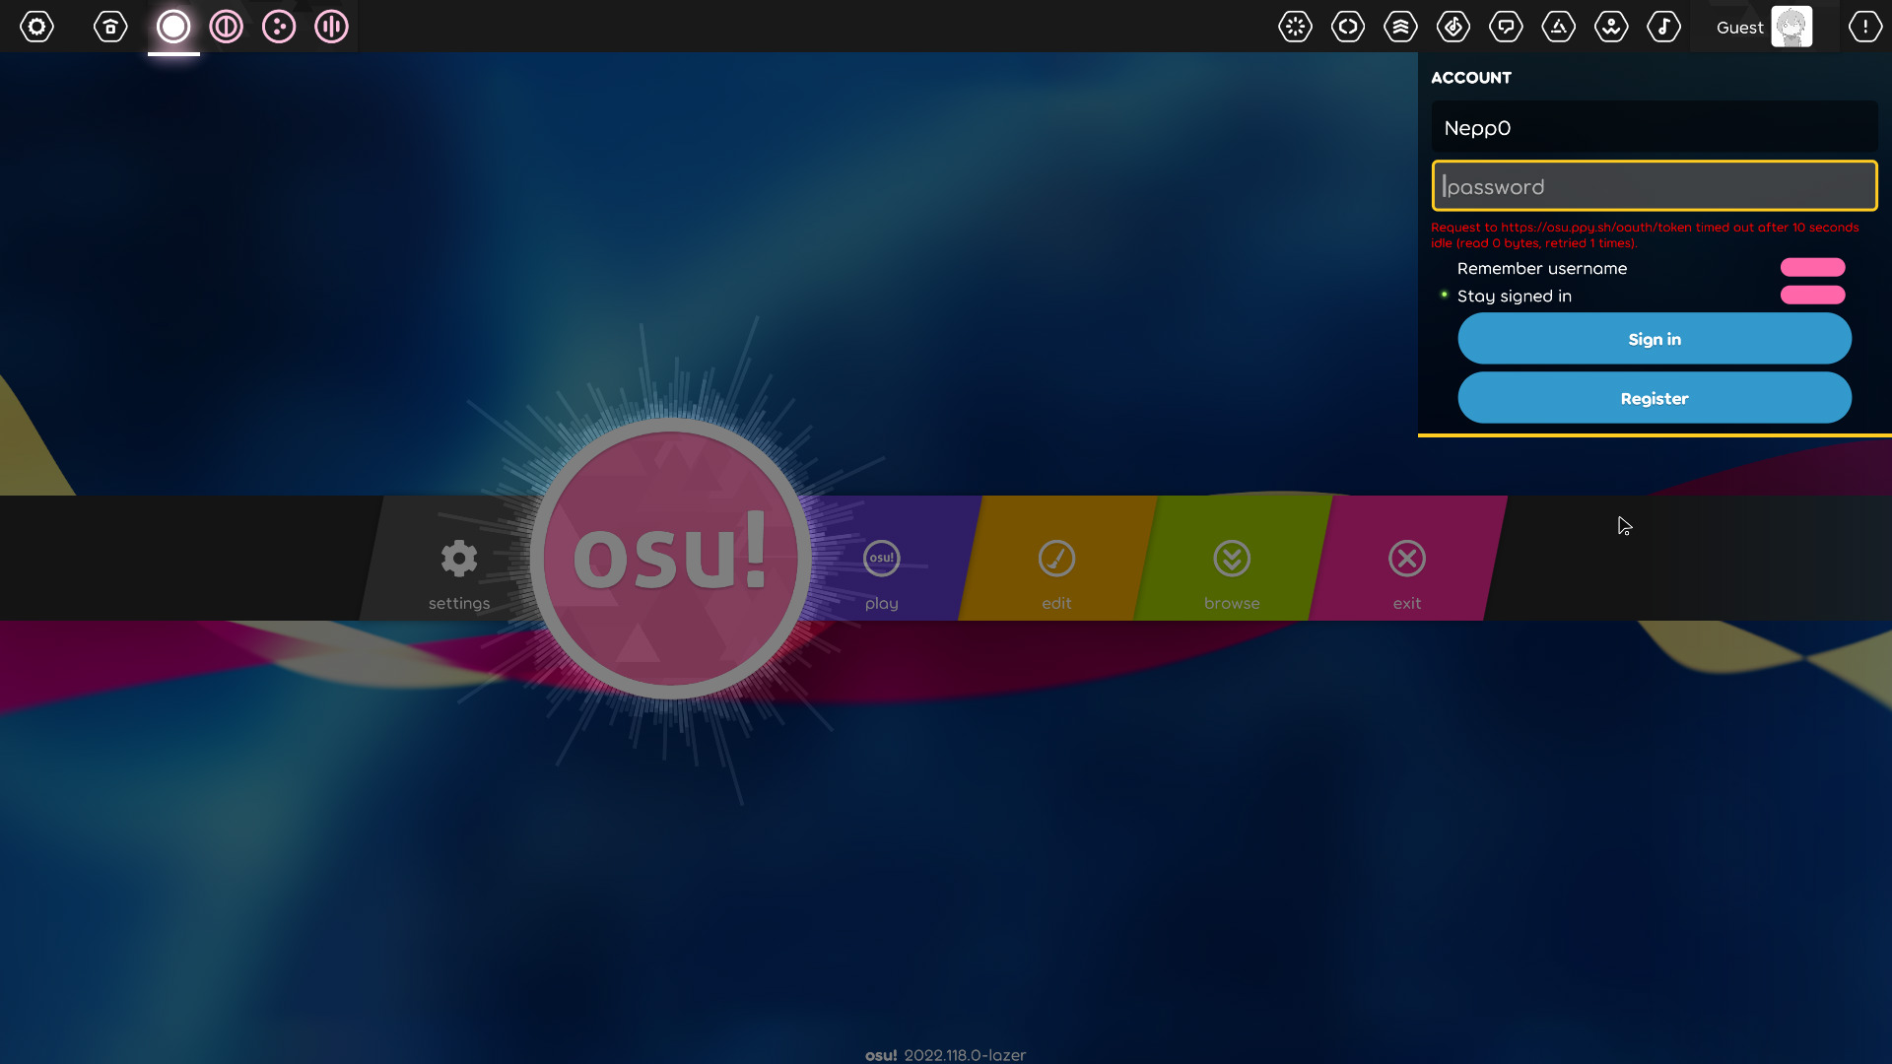Switch to the osu!catch ruleset
The width and height of the screenshot is (1892, 1064).
279,27
